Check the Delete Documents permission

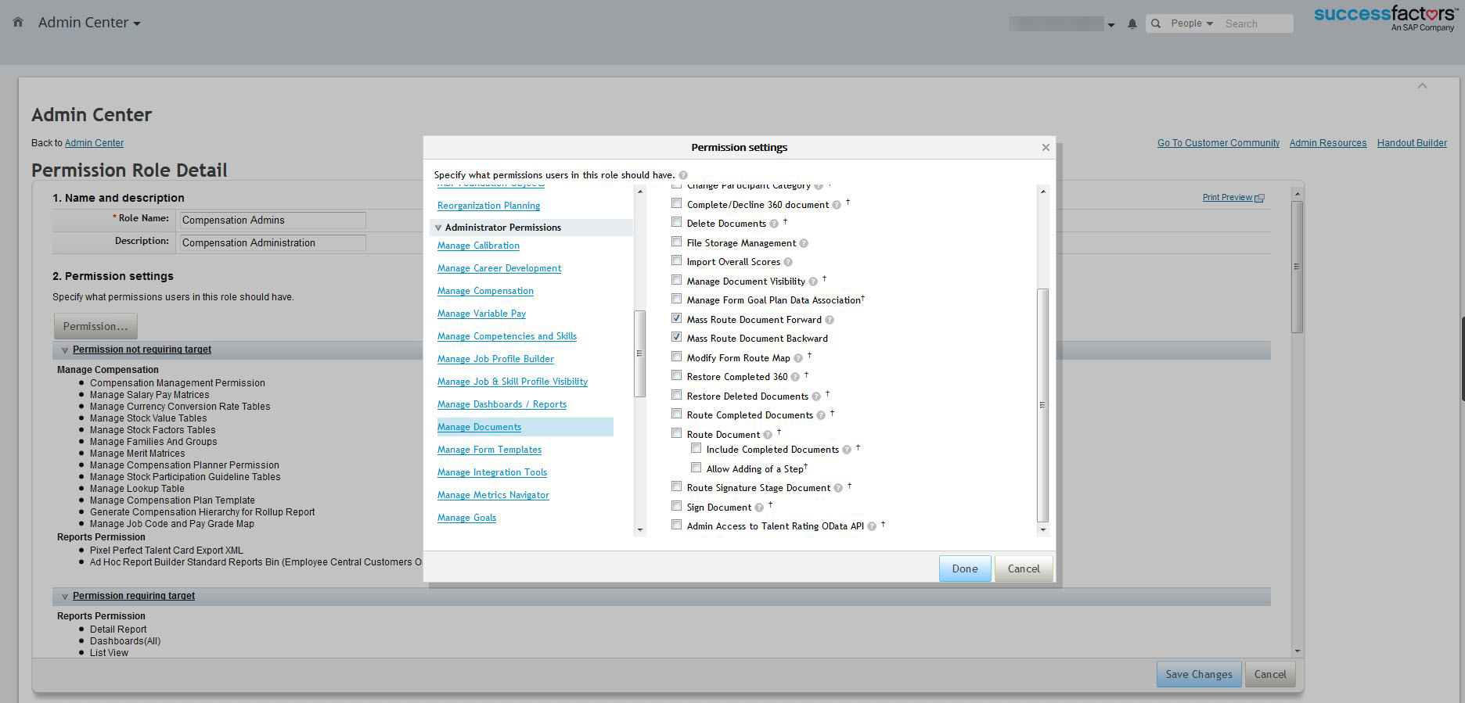[677, 222]
